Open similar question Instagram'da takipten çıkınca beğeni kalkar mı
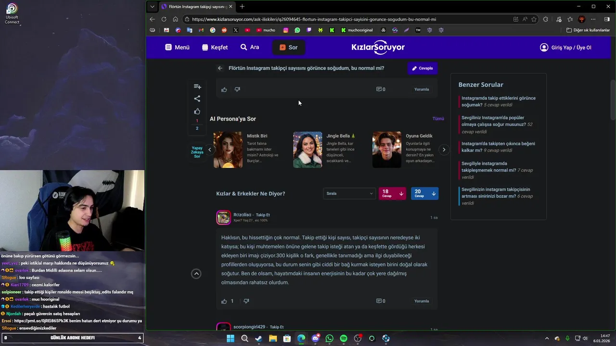The width and height of the screenshot is (616, 346). 498,147
